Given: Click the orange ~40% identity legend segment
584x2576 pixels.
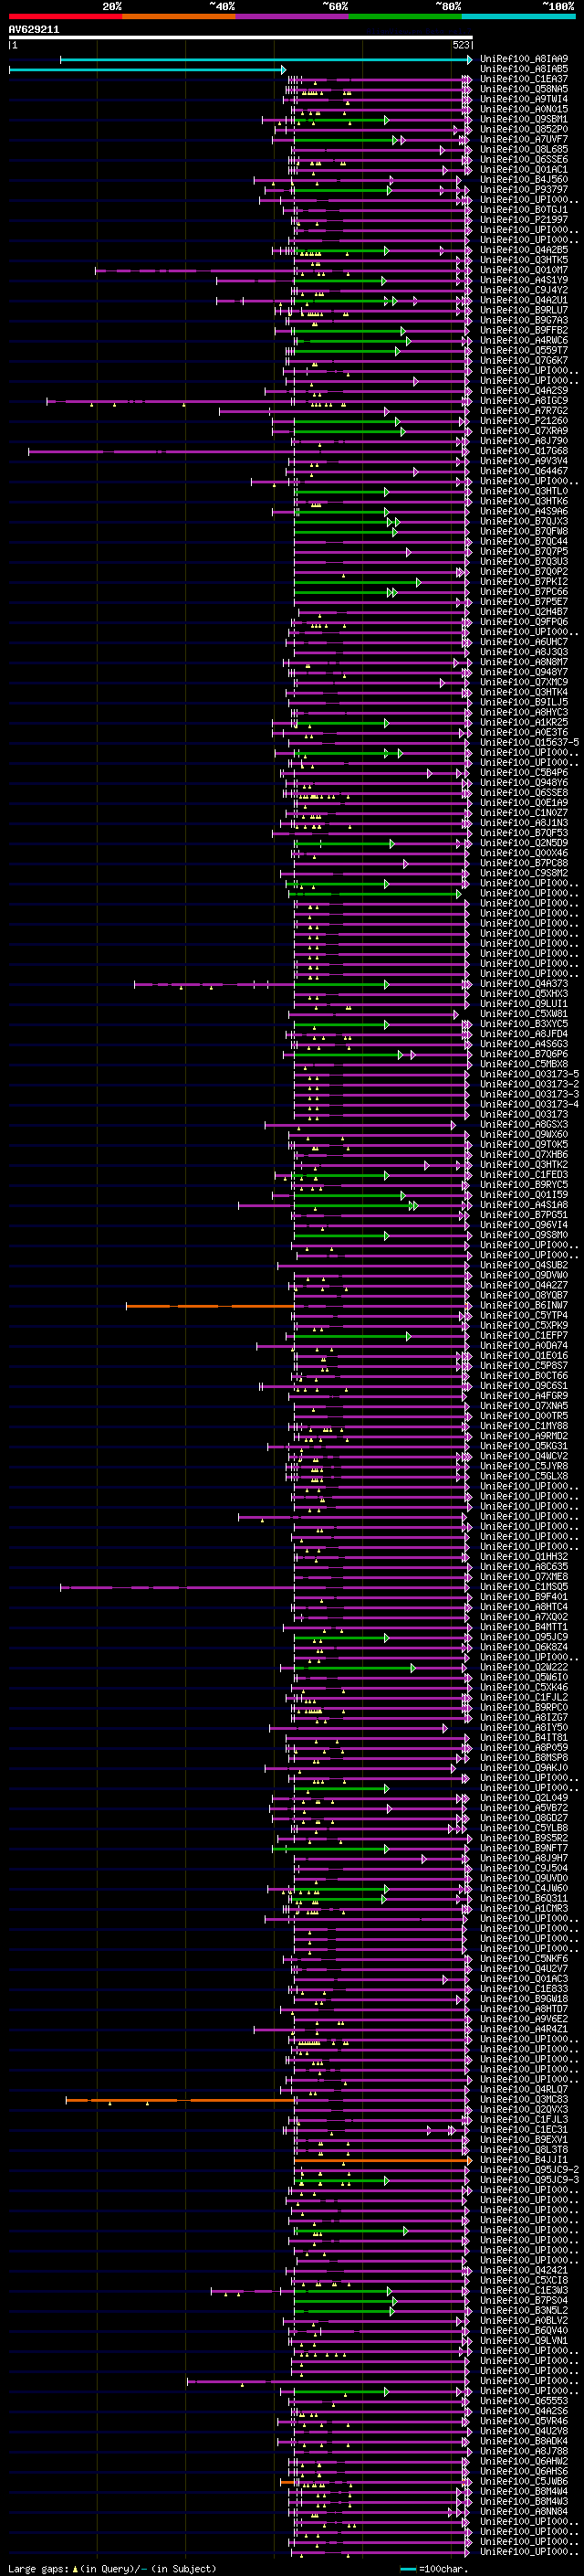Looking at the screenshot, I should click(179, 16).
